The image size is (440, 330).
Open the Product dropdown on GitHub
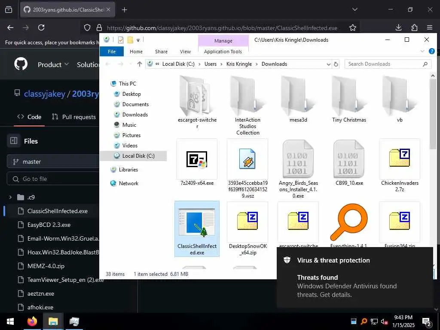53,64
